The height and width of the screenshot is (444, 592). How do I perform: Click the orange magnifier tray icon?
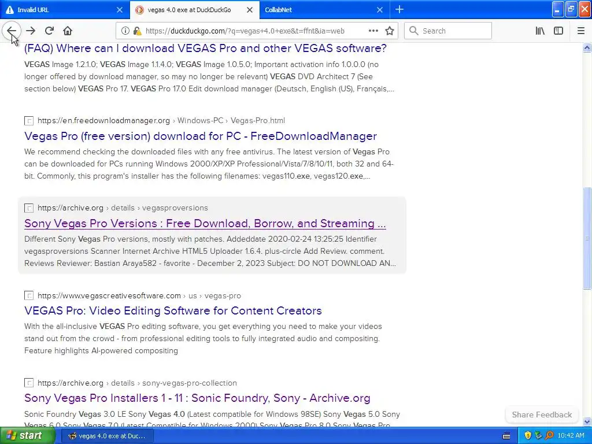[549, 435]
